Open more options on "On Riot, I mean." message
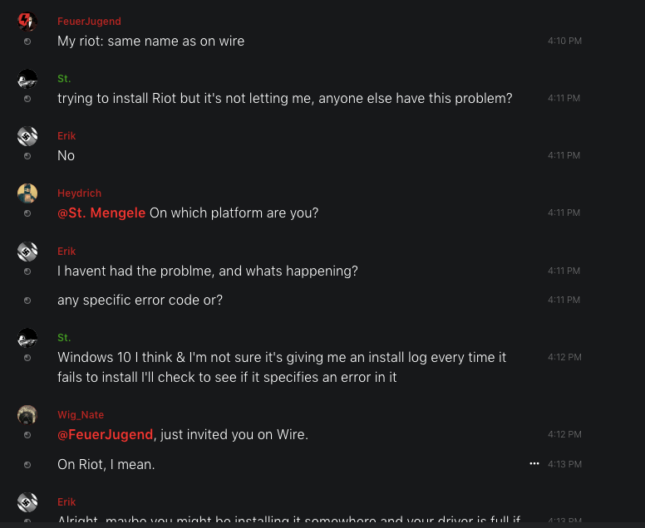Image resolution: width=645 pixels, height=528 pixels. (534, 463)
